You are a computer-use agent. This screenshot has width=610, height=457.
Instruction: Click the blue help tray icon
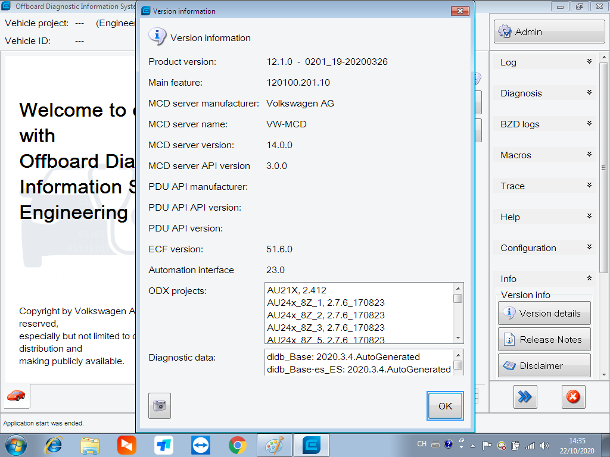pyautogui.click(x=448, y=444)
